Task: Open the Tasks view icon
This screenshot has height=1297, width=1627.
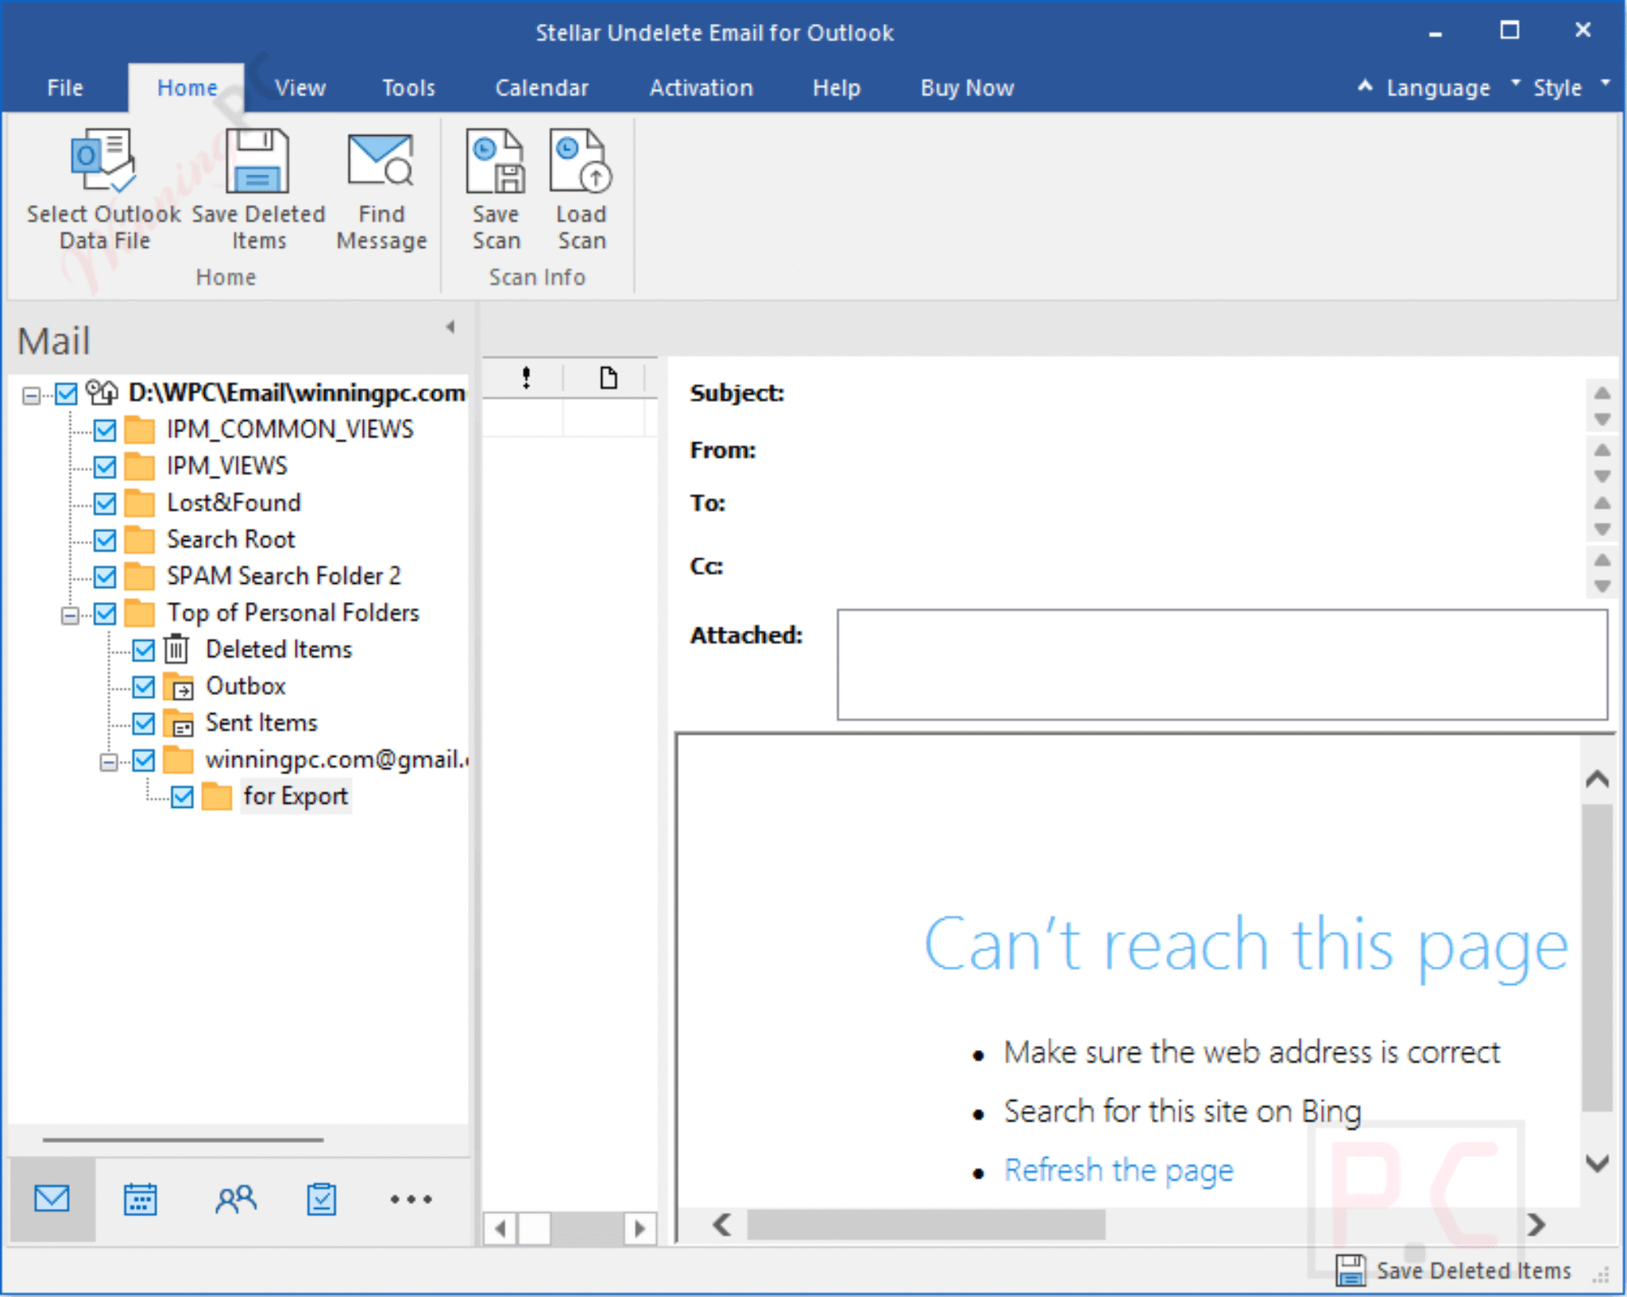Action: [x=322, y=1199]
